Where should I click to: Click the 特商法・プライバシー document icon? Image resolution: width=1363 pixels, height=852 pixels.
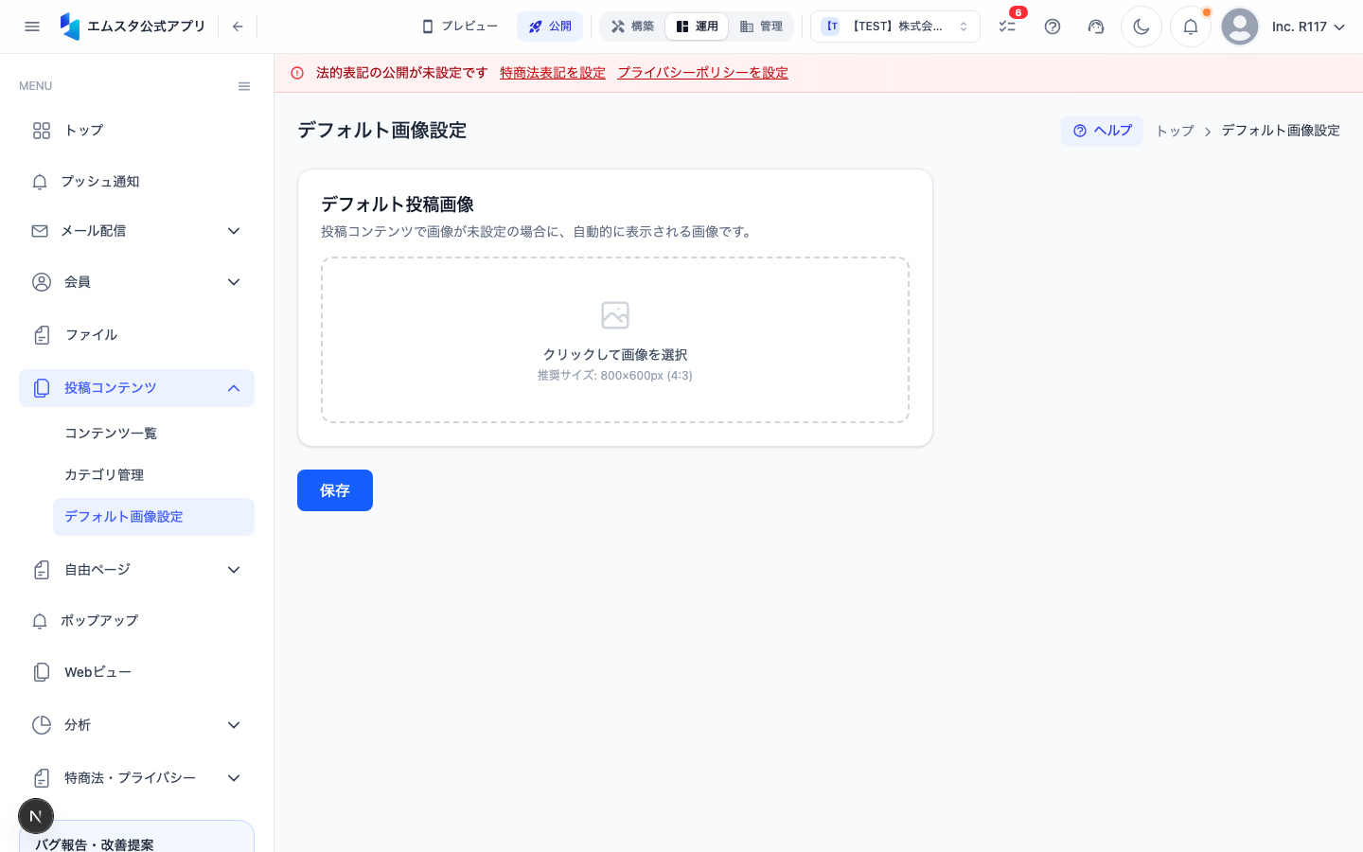(x=42, y=778)
